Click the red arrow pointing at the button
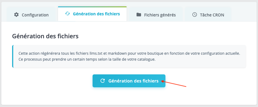The width and height of the screenshot is (258, 107). [174, 83]
